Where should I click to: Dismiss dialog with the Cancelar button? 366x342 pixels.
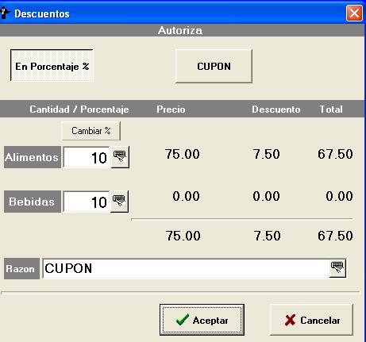[312, 320]
